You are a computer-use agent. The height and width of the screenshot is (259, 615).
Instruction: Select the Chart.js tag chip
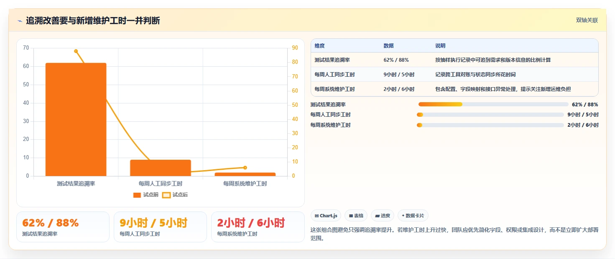click(326, 216)
